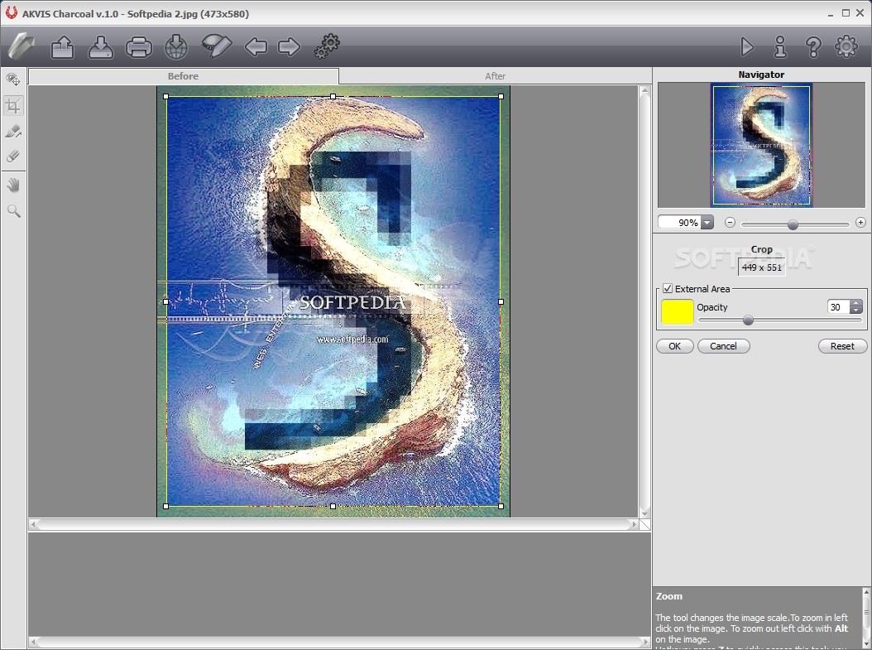Select the pencil drawing tool
Image resolution: width=872 pixels, height=650 pixels.
coord(13,132)
